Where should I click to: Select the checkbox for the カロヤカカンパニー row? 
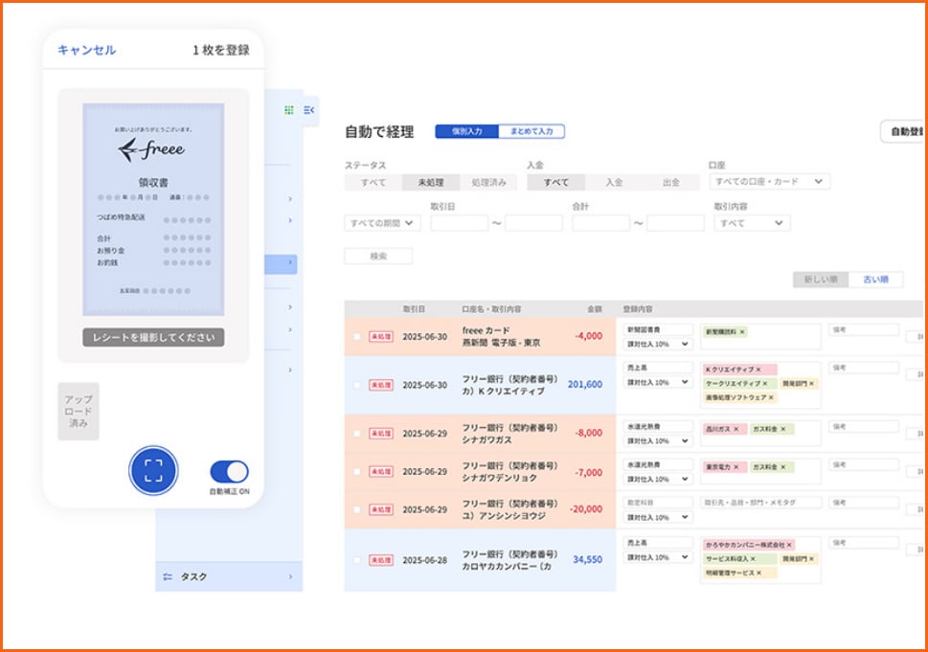pyautogui.click(x=357, y=560)
